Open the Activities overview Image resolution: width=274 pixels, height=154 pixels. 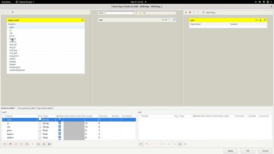click(6, 2)
